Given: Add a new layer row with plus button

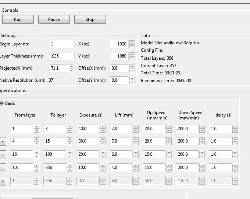Looking at the screenshot, I should pos(3,181).
